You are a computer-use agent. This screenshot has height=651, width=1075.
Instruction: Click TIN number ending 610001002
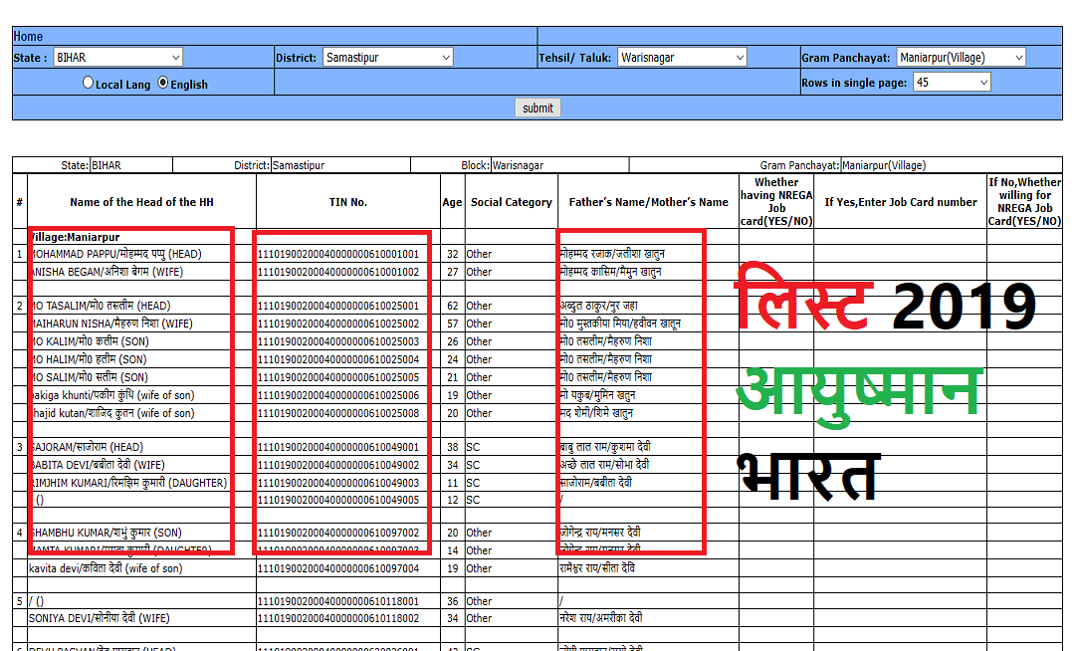pos(338,272)
